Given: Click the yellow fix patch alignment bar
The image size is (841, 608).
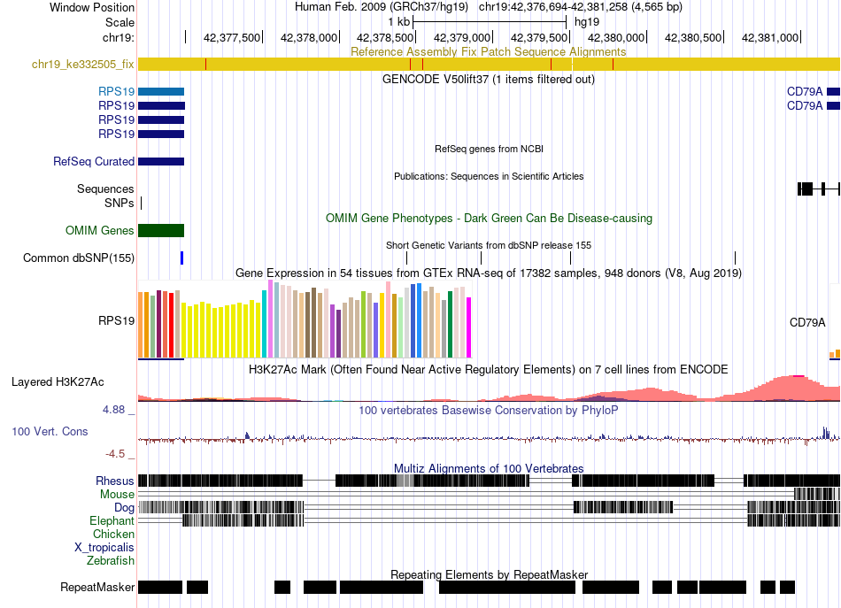Looking at the screenshot, I should click(x=489, y=65).
